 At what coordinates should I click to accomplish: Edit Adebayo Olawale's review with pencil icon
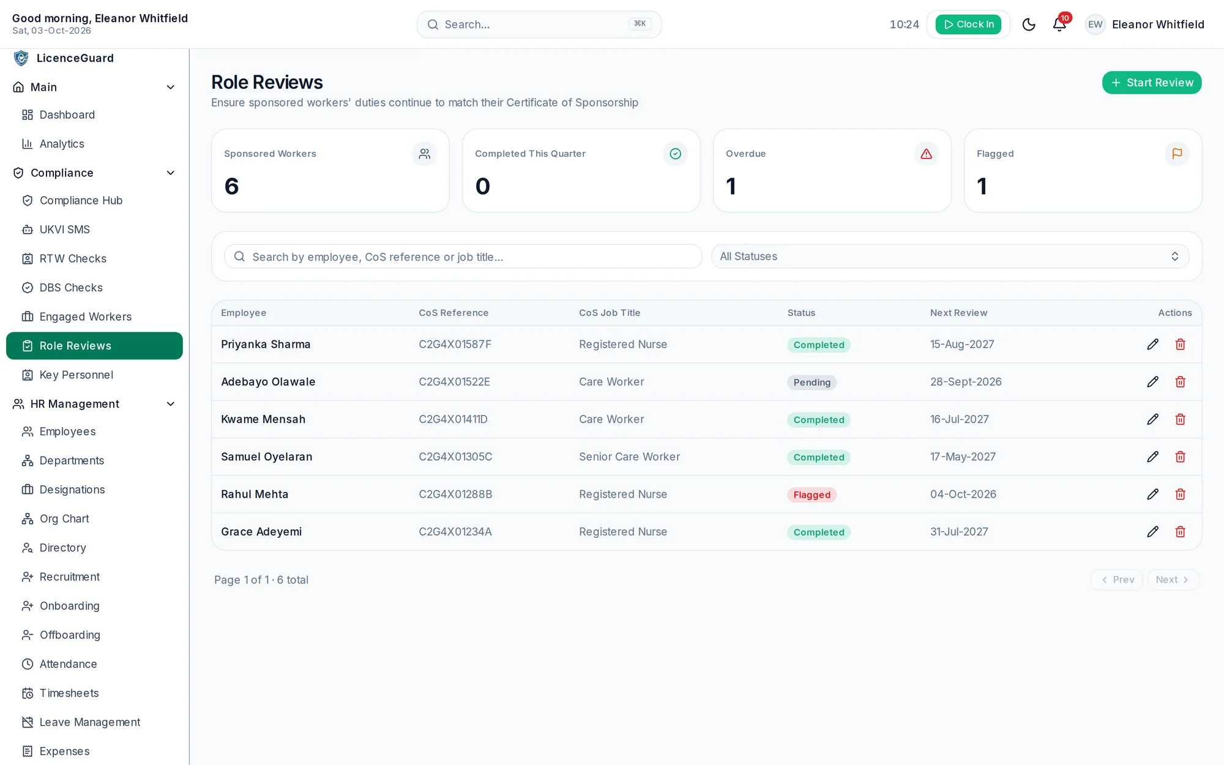click(1152, 382)
